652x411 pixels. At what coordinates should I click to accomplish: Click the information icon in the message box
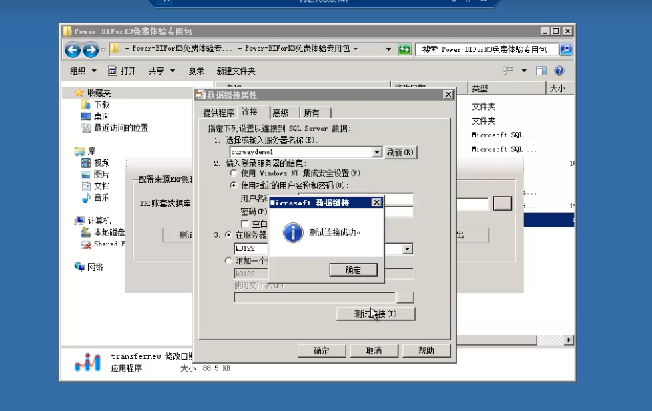[292, 232]
